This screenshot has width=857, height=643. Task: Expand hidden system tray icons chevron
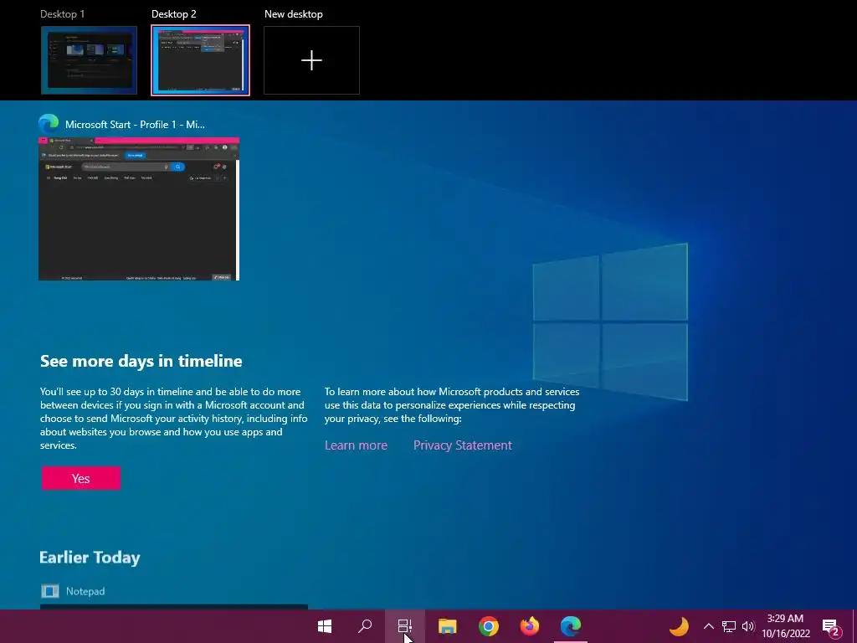click(x=708, y=626)
